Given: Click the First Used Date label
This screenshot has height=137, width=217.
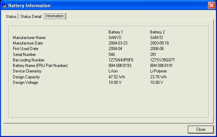Looking at the screenshot, I should 25,49.
